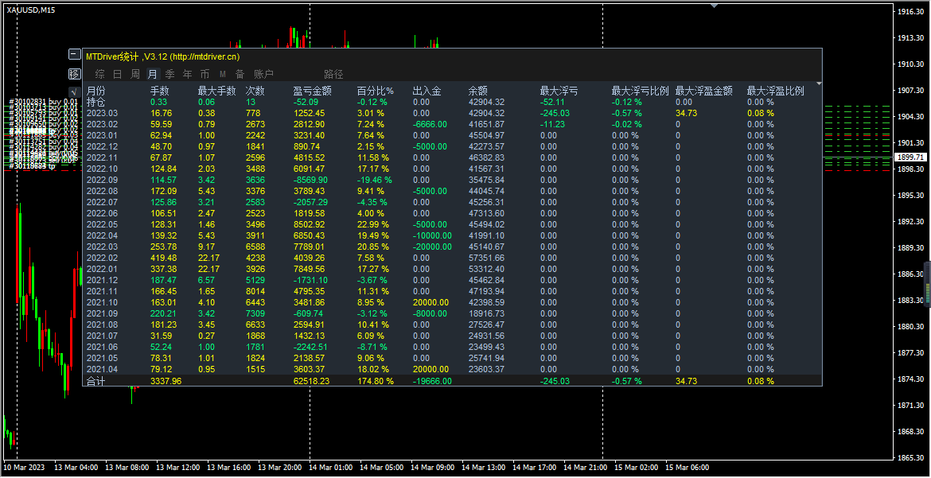The height and width of the screenshot is (478, 931).
Task: Click the small triangle at the panel's top-right corner
Action: tap(820, 84)
